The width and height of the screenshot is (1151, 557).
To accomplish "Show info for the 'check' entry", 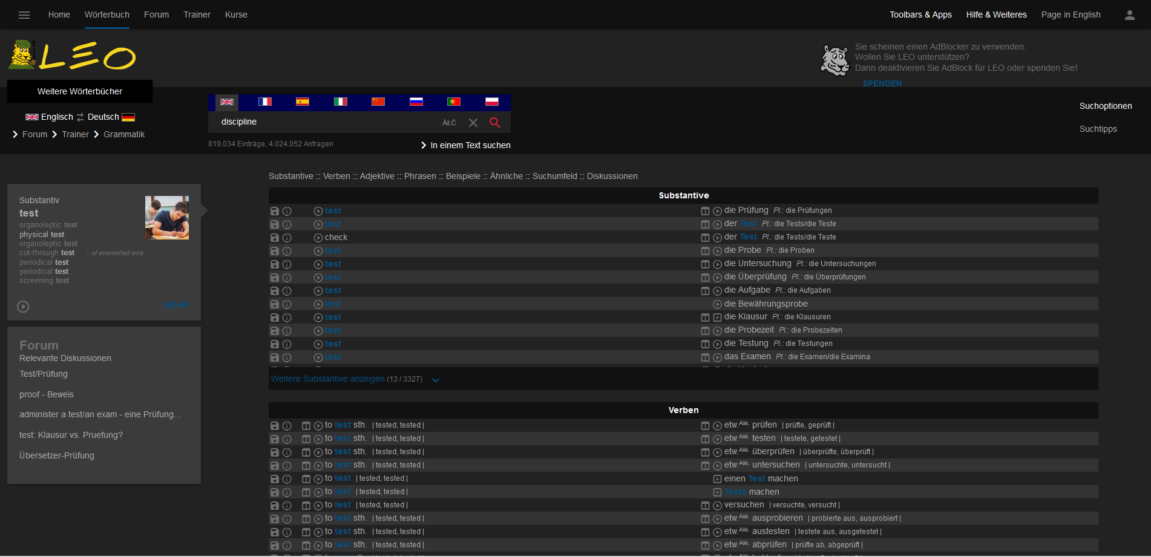I will [x=287, y=238].
